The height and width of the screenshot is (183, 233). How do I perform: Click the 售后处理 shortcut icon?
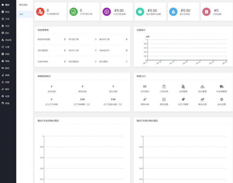[x=203, y=99]
